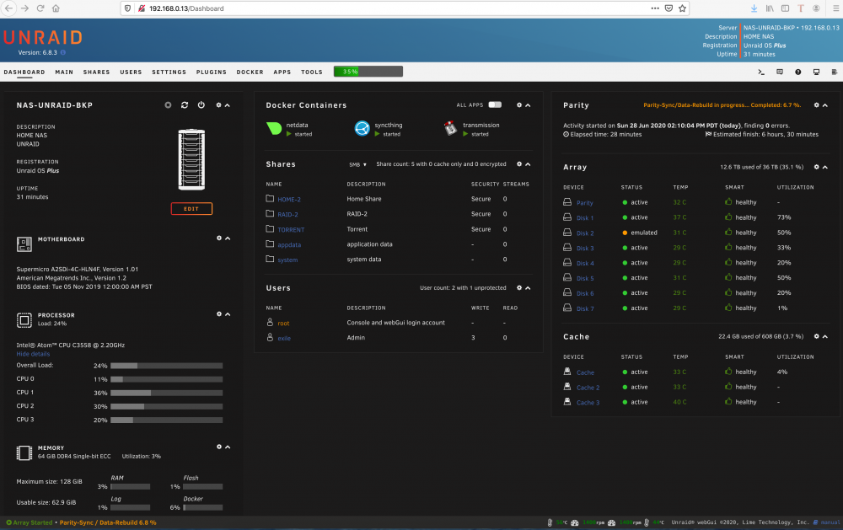Collapse the Array panel with chevron
The height and width of the screenshot is (530, 843).
click(825, 167)
